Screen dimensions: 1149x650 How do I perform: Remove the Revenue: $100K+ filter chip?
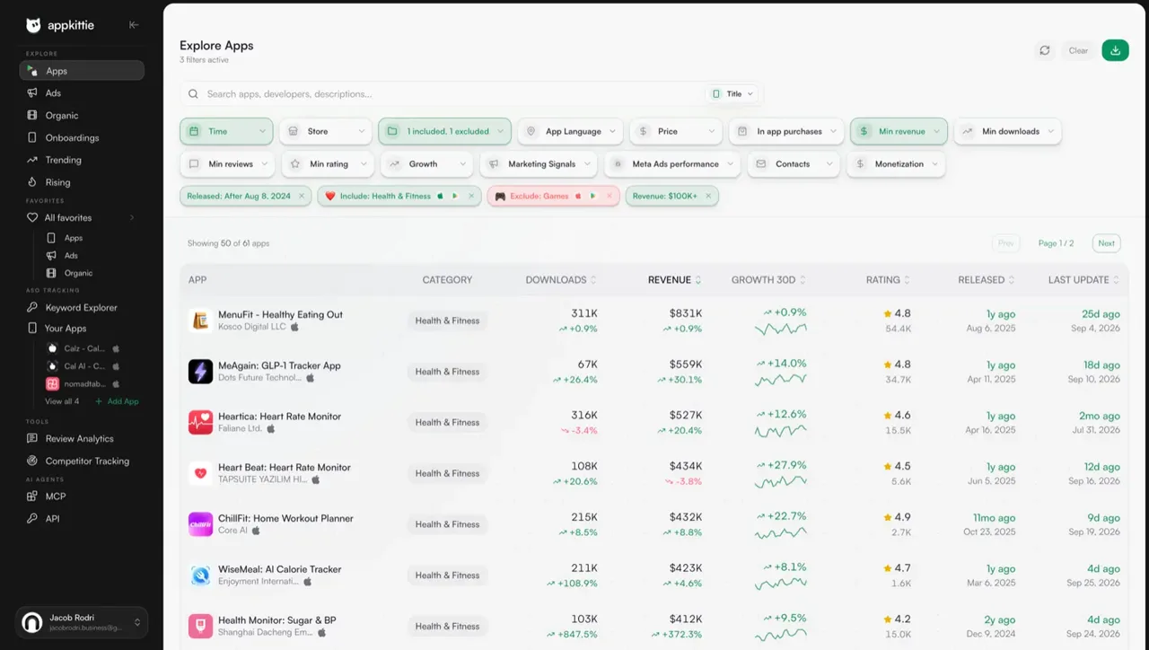tap(708, 196)
